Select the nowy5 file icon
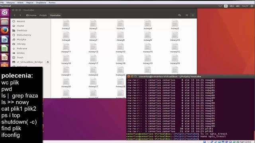The image size is (255, 143). click(175, 23)
